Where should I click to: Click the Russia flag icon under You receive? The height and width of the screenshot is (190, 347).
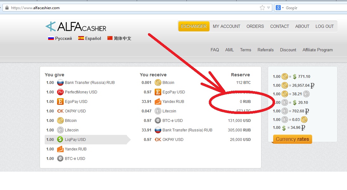click(x=158, y=130)
